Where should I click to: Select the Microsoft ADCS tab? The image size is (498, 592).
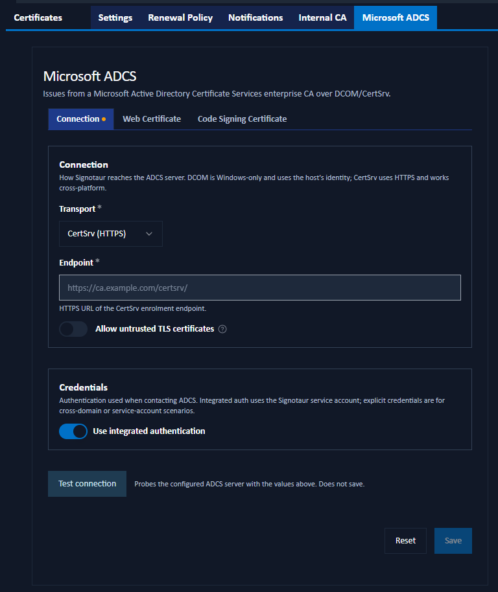(396, 17)
